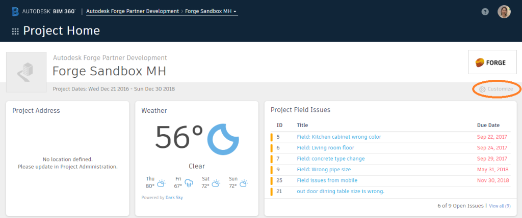Click the Forge company logo
Screen dimensions: 522x218
pyautogui.click(x=492, y=62)
